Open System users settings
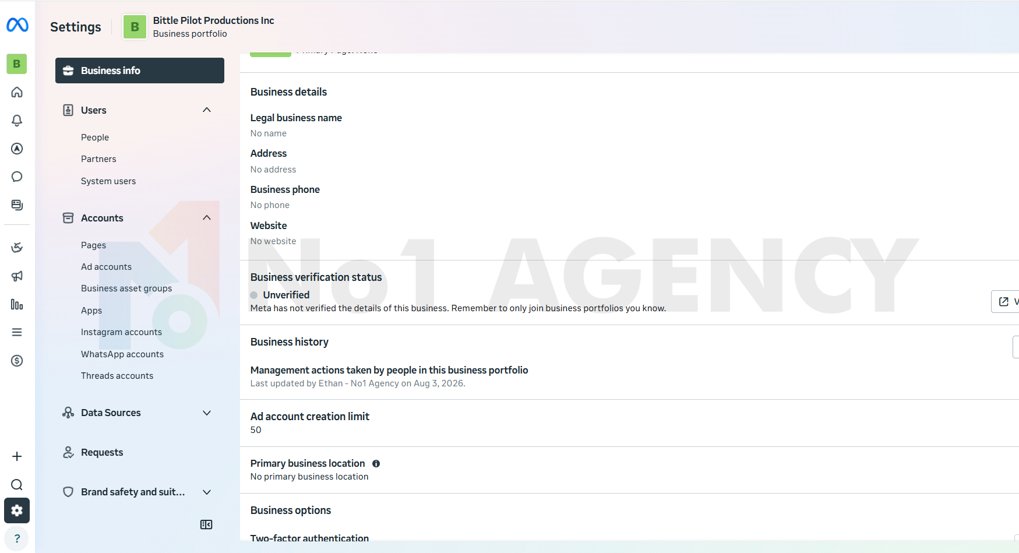The width and height of the screenshot is (1019, 553). 108,181
